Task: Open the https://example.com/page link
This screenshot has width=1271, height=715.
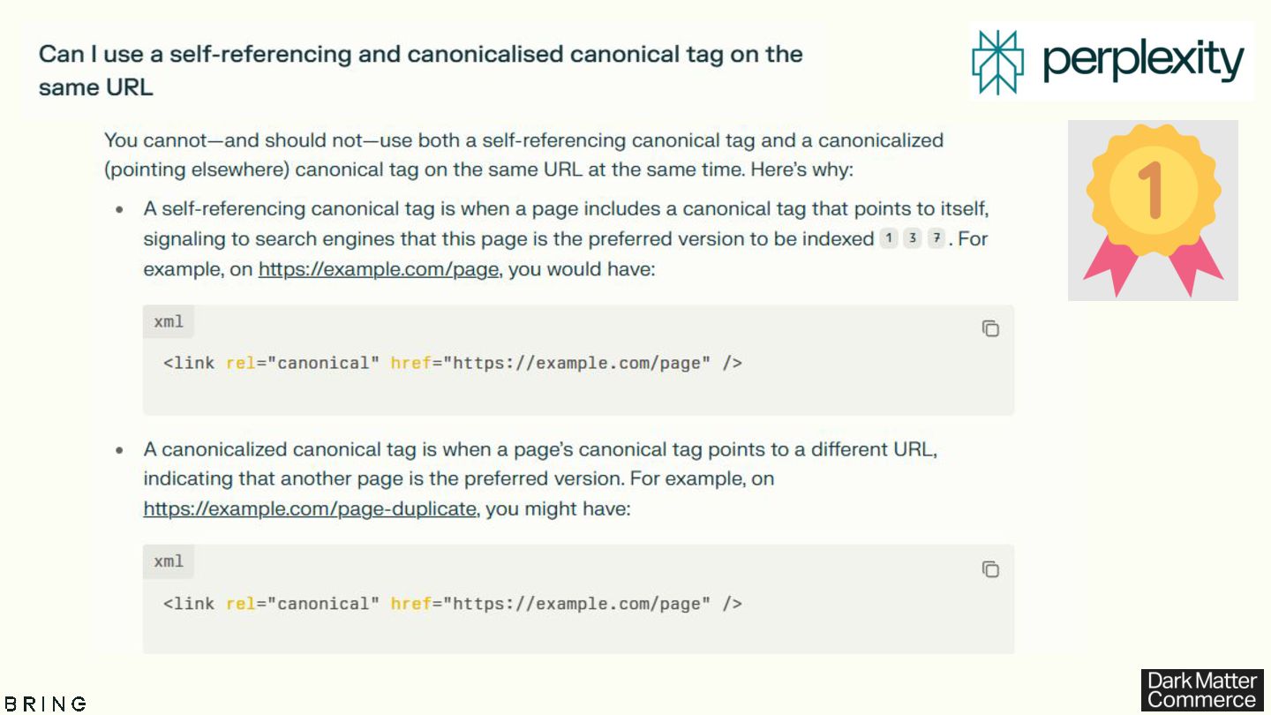Action: coord(379,269)
